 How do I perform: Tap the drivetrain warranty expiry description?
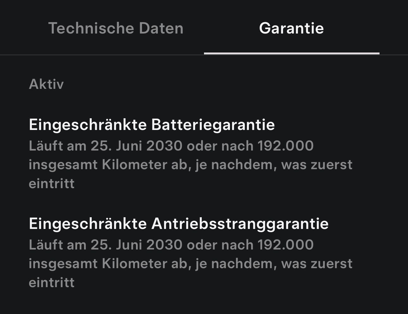click(190, 264)
